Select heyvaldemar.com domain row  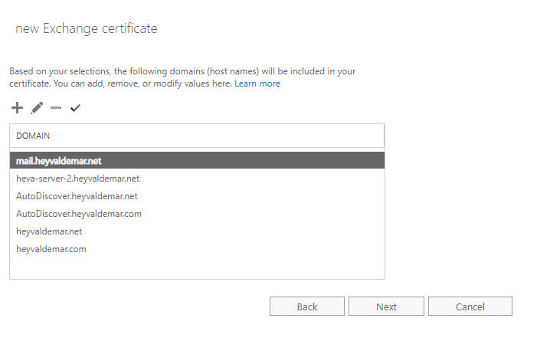[x=198, y=249]
